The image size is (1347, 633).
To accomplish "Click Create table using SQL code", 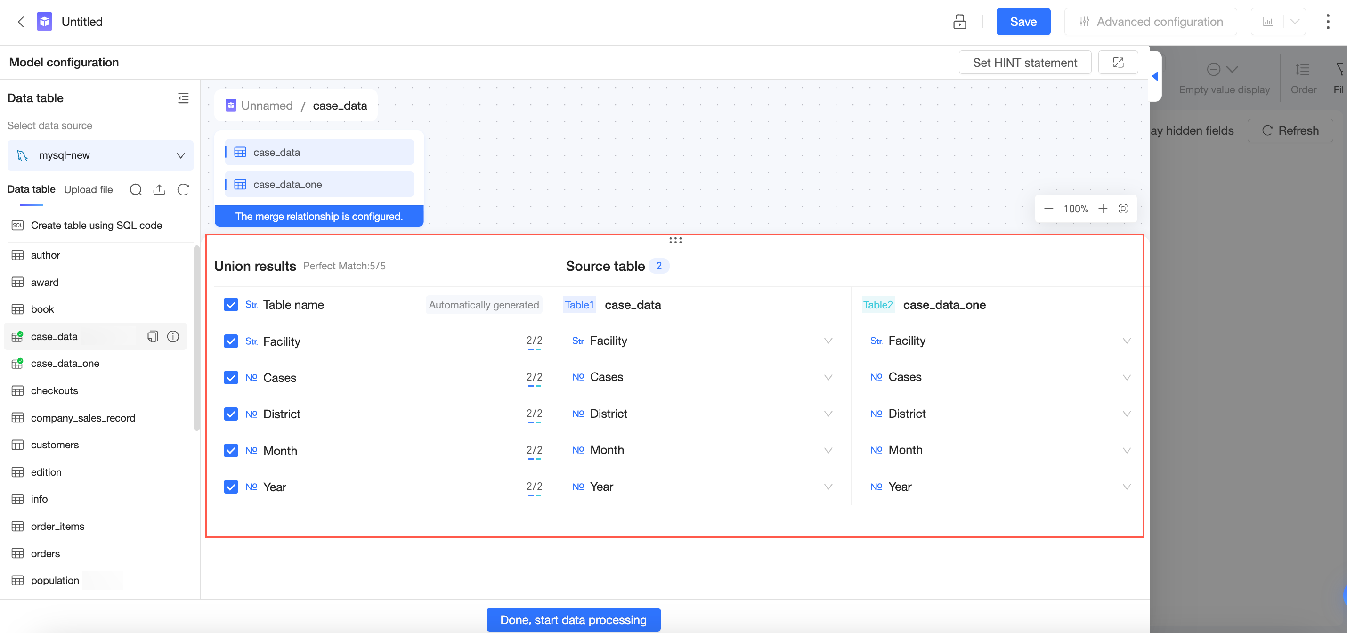I will coord(96,225).
